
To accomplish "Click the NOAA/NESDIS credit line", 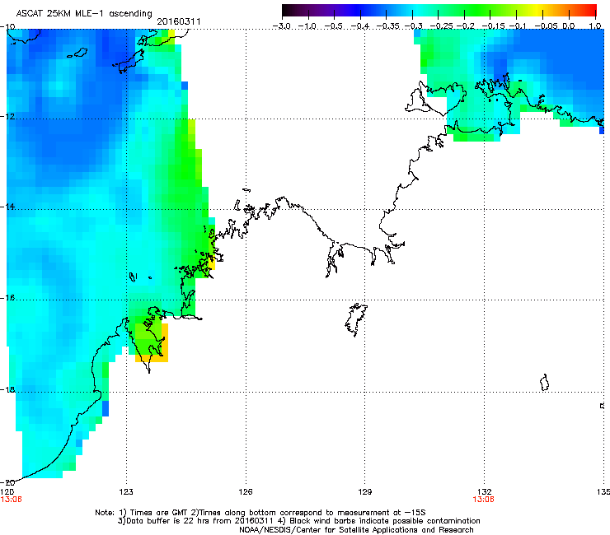I will [356, 530].
